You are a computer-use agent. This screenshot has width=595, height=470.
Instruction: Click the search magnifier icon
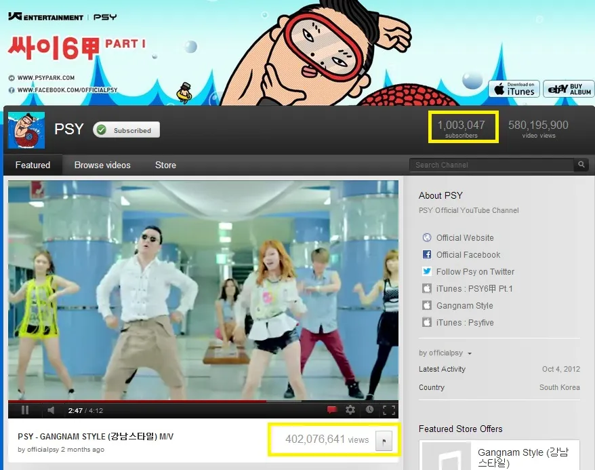point(581,165)
